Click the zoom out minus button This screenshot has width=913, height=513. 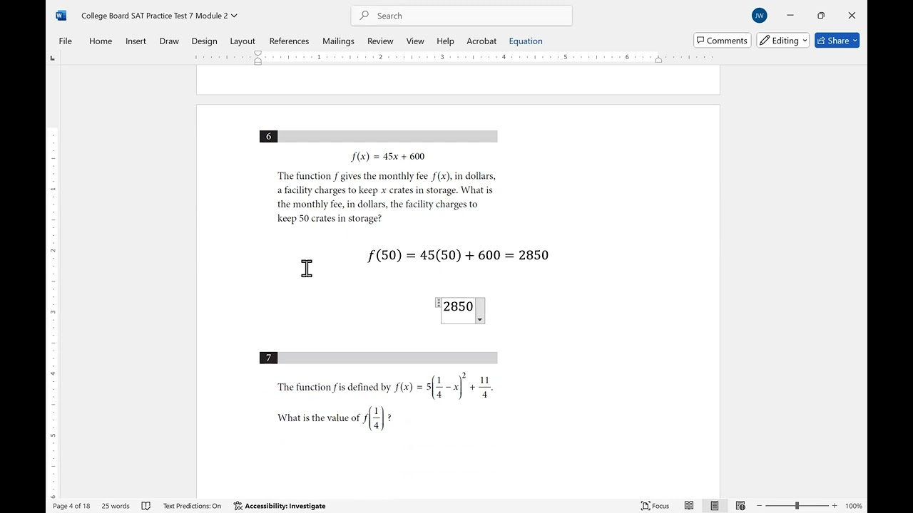pyautogui.click(x=759, y=506)
